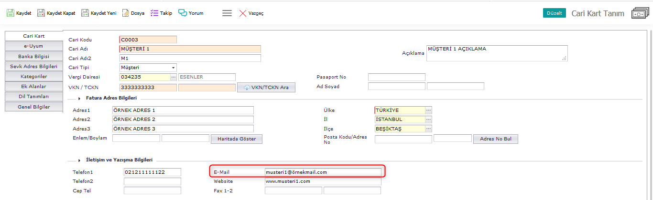Screen dimensions: 653x200
Task: Switch to the e-Uyum tab
Action: (34, 46)
